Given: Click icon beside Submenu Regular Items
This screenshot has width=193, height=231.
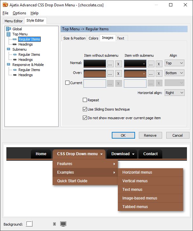Looking at the screenshot, I should 15,54.
